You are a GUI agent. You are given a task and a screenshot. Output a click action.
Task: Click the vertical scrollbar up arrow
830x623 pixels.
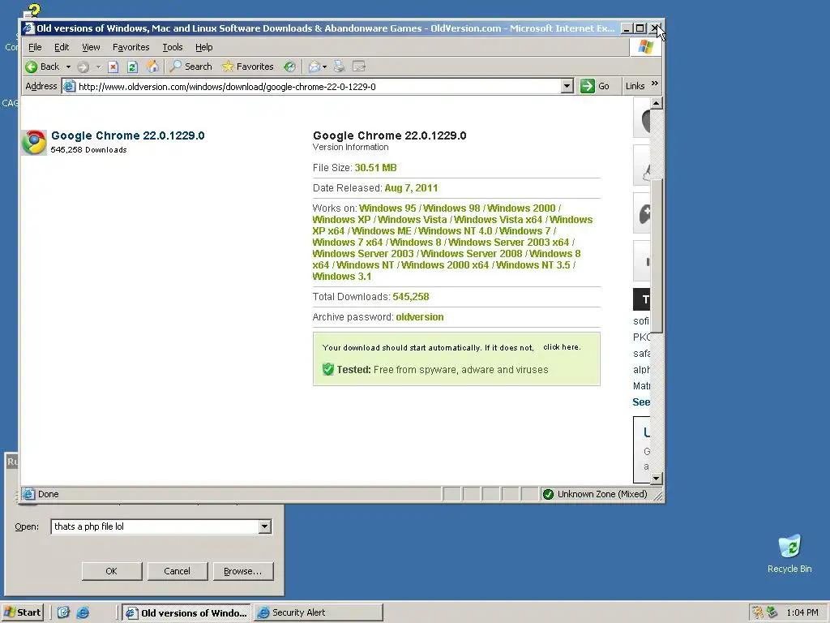pos(656,103)
